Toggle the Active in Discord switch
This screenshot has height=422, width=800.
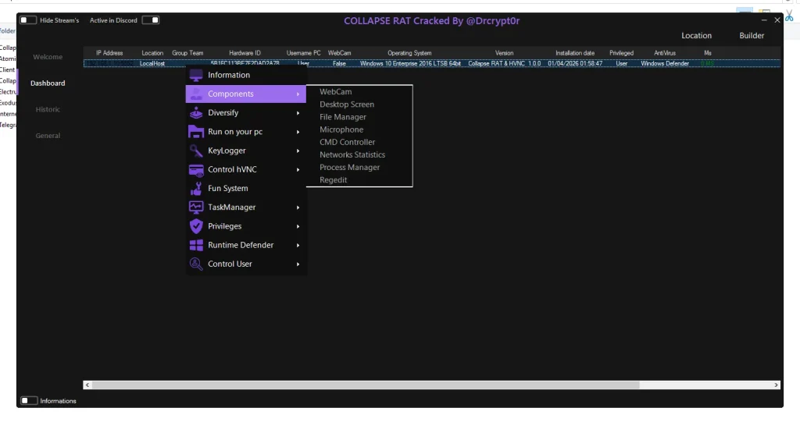click(151, 20)
